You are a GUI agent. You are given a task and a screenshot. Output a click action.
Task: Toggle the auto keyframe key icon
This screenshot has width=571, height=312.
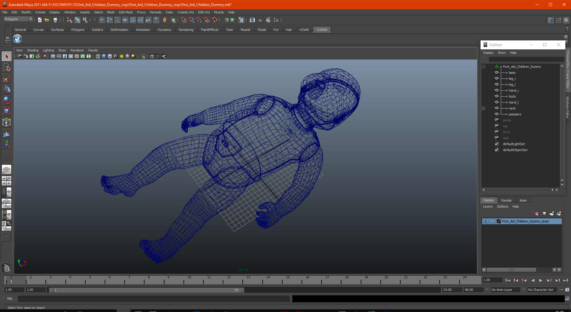(561, 290)
